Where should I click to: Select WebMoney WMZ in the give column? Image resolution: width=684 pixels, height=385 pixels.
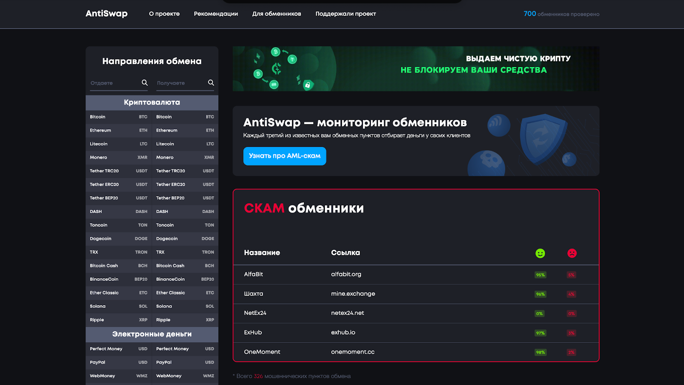click(118, 376)
